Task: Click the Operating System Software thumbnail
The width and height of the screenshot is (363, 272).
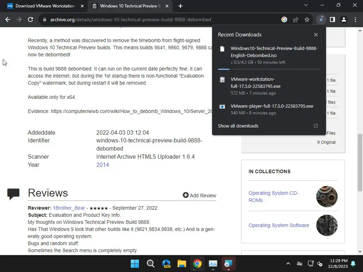Action: pyautogui.click(x=326, y=225)
